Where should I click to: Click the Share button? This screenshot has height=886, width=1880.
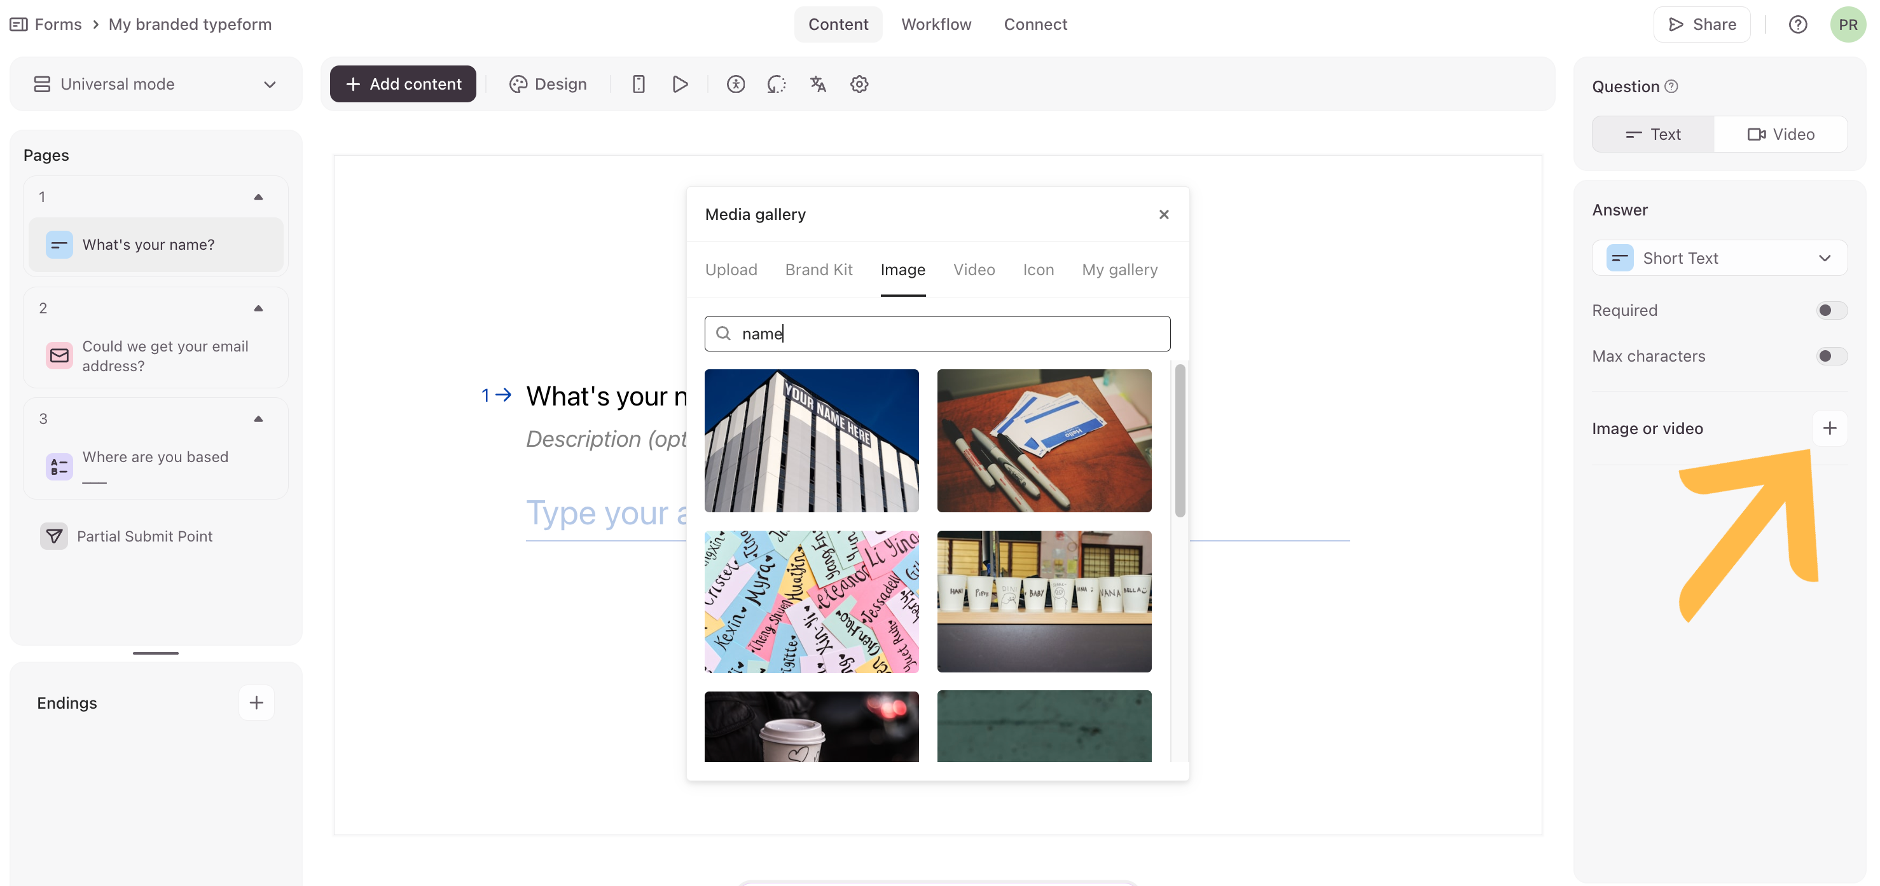click(x=1701, y=25)
